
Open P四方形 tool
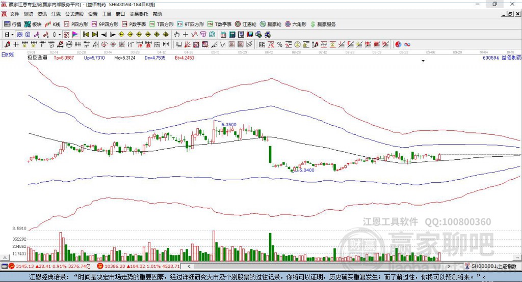tap(76, 24)
